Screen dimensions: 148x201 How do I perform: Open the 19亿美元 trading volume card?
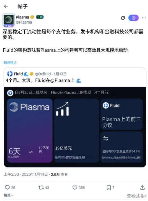(76, 131)
